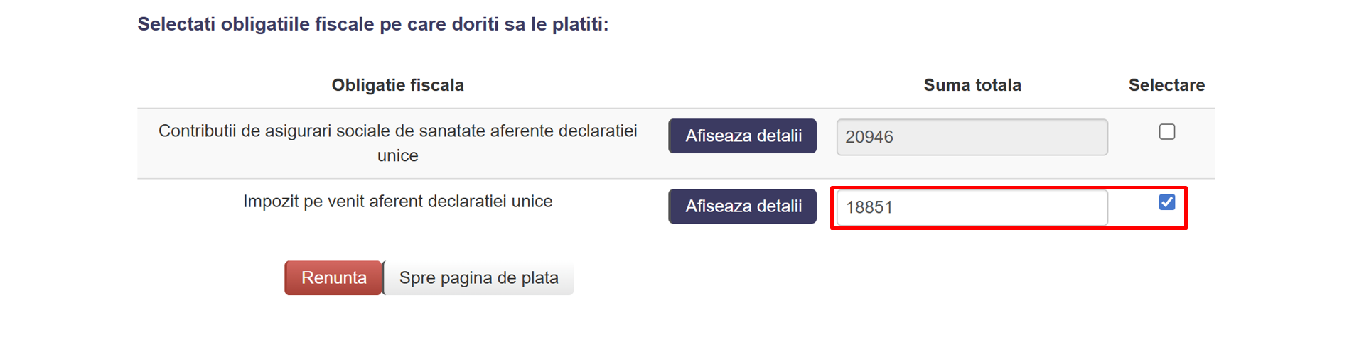Click the Selectare column header
This screenshot has width=1359, height=342.
(x=1166, y=85)
